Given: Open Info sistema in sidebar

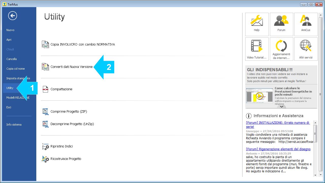Looking at the screenshot, I should point(14,125).
